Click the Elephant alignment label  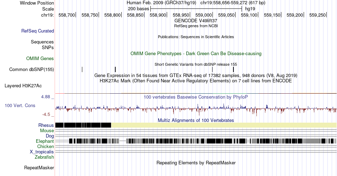click(x=45, y=141)
